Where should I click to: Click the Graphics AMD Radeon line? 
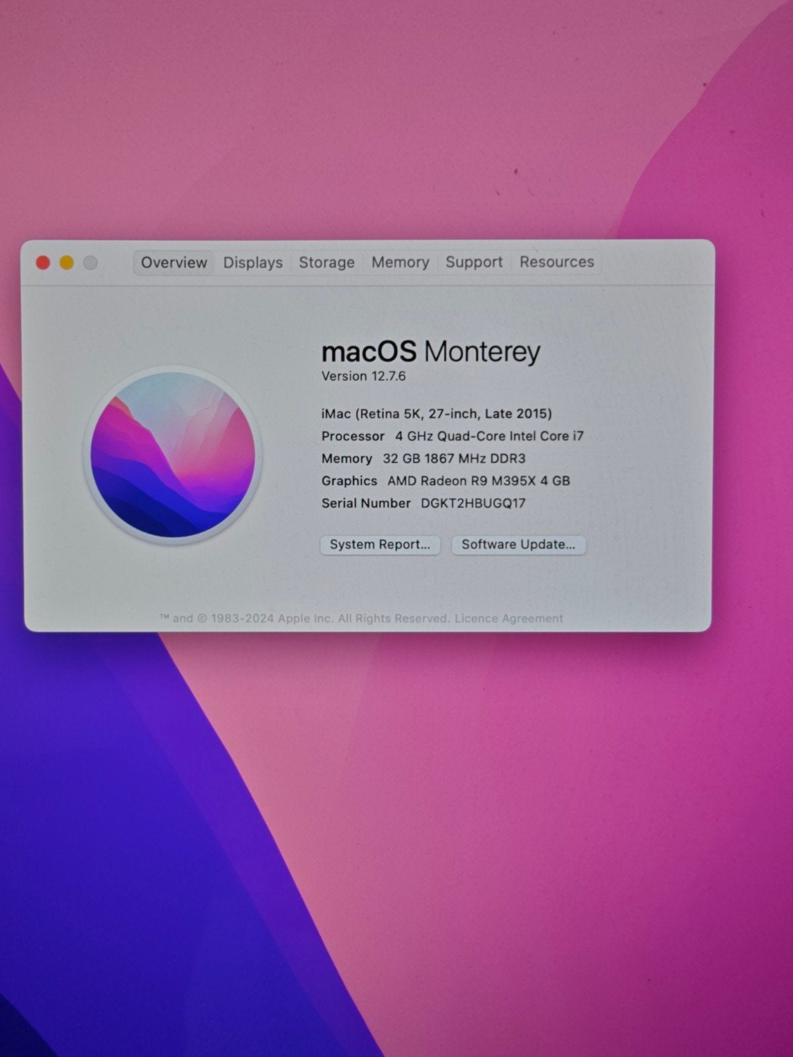(445, 481)
